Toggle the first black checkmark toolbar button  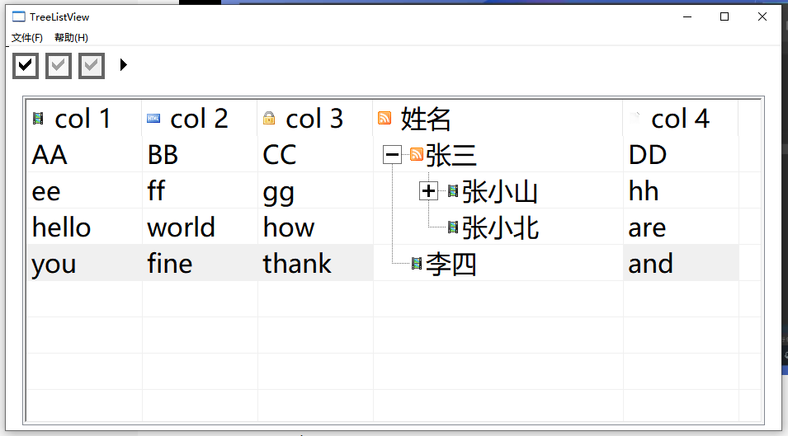tap(25, 65)
